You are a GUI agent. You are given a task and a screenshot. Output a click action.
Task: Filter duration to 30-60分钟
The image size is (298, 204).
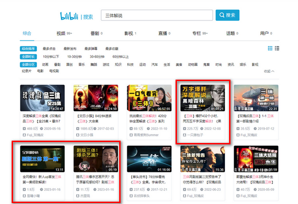click(97, 57)
